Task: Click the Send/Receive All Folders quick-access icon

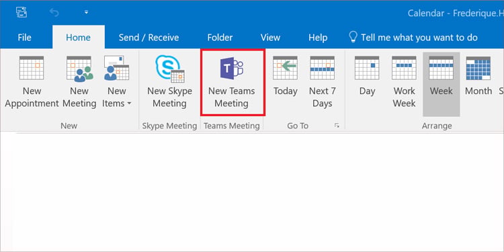Action: pyautogui.click(x=22, y=13)
